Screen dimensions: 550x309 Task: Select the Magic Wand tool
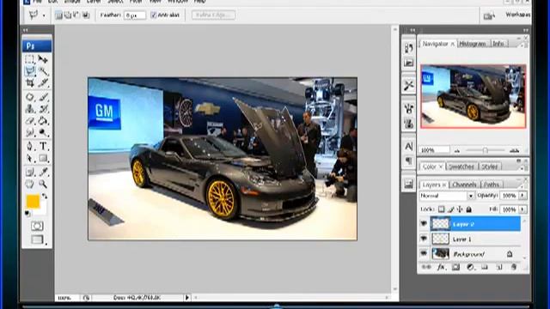click(x=43, y=71)
